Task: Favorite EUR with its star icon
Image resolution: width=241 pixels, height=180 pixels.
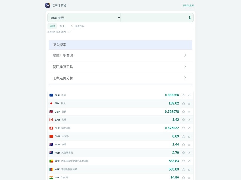Action: click(x=183, y=95)
